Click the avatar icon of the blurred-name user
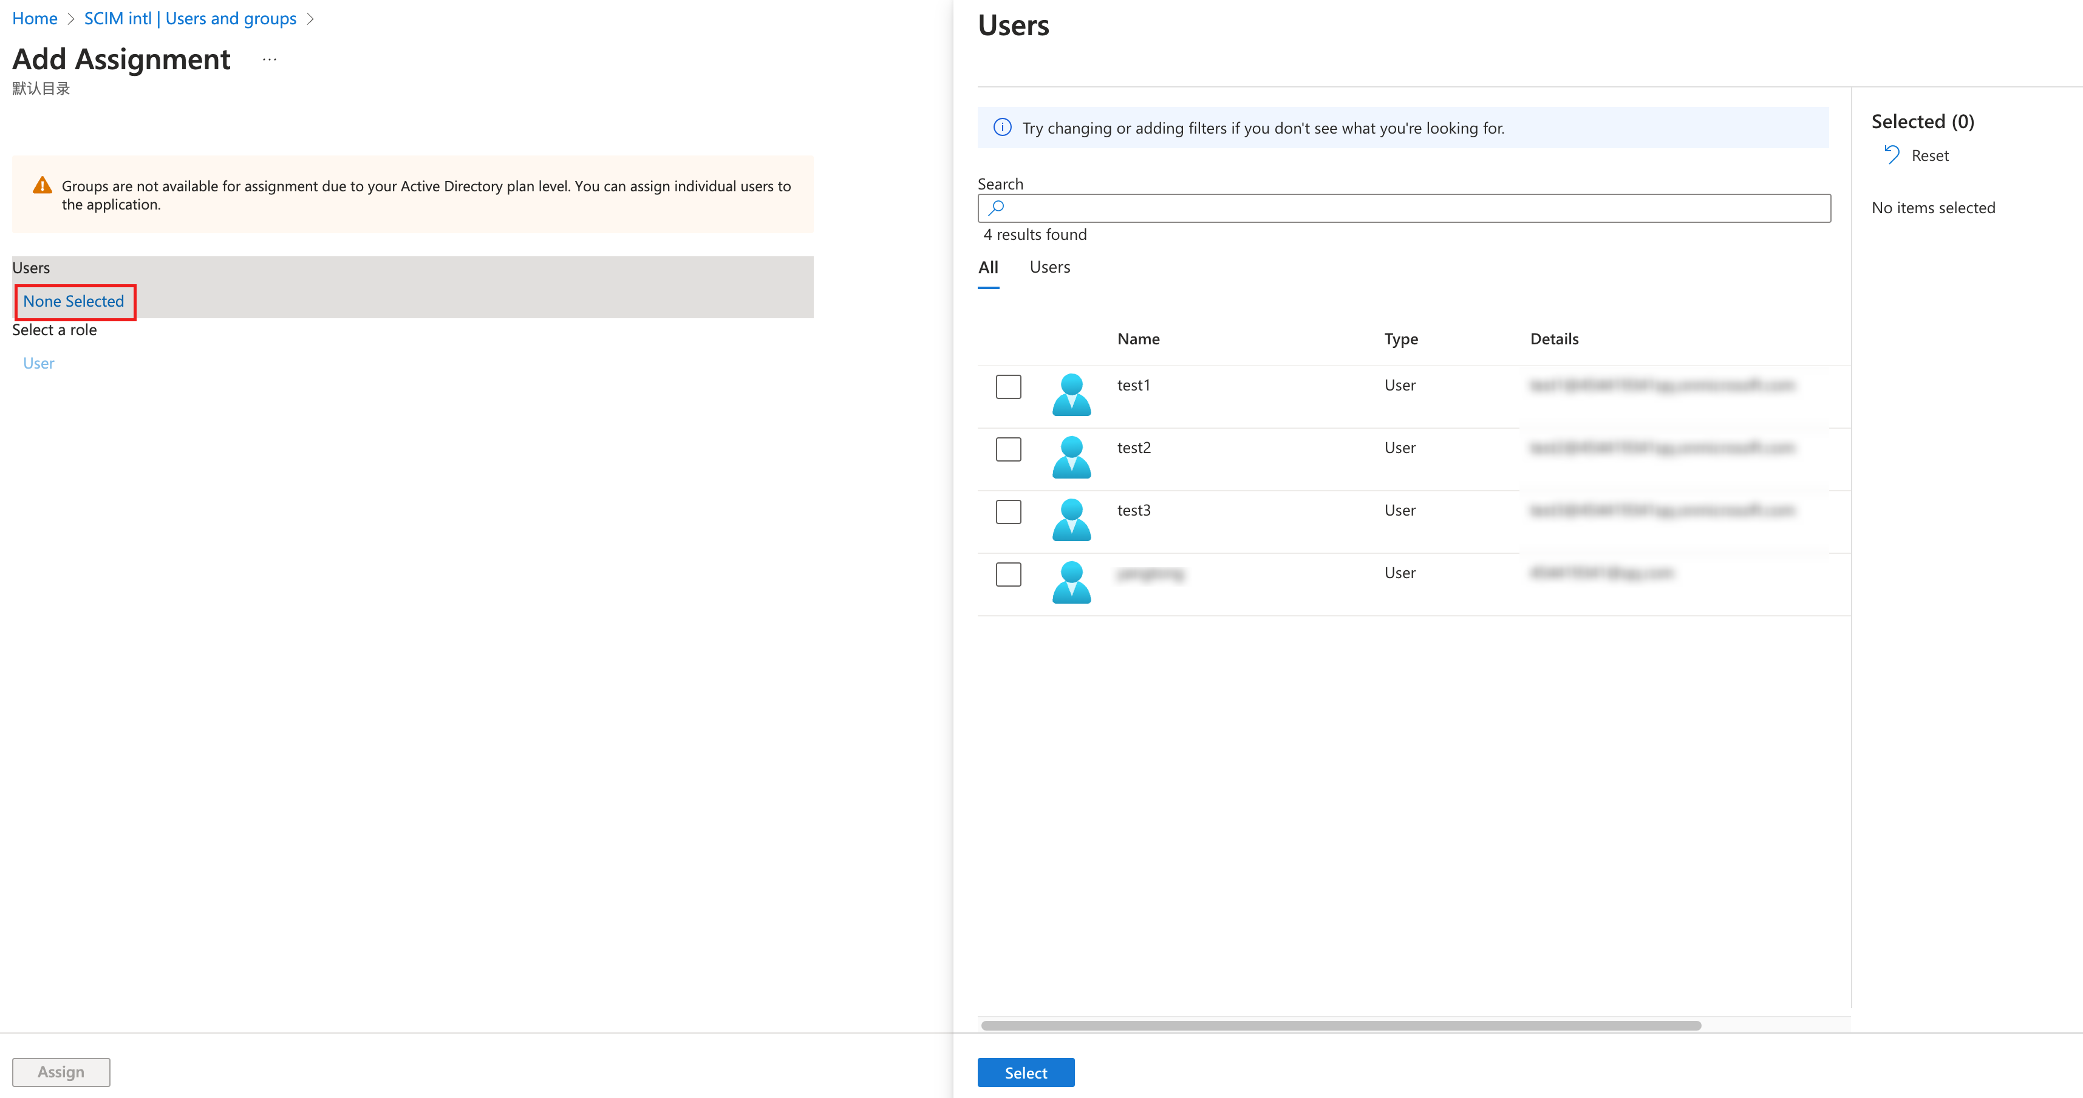This screenshot has height=1098, width=2083. (1071, 582)
